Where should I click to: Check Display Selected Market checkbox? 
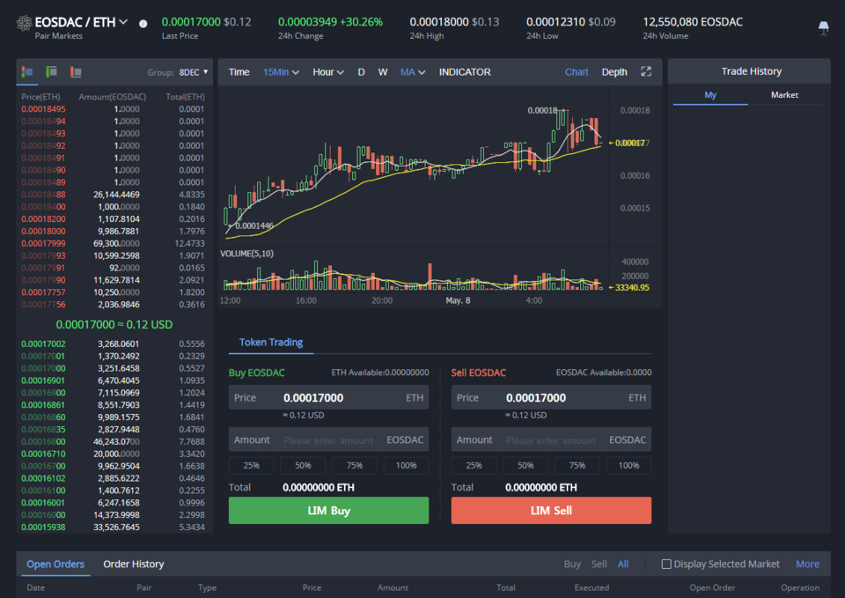pyautogui.click(x=666, y=564)
